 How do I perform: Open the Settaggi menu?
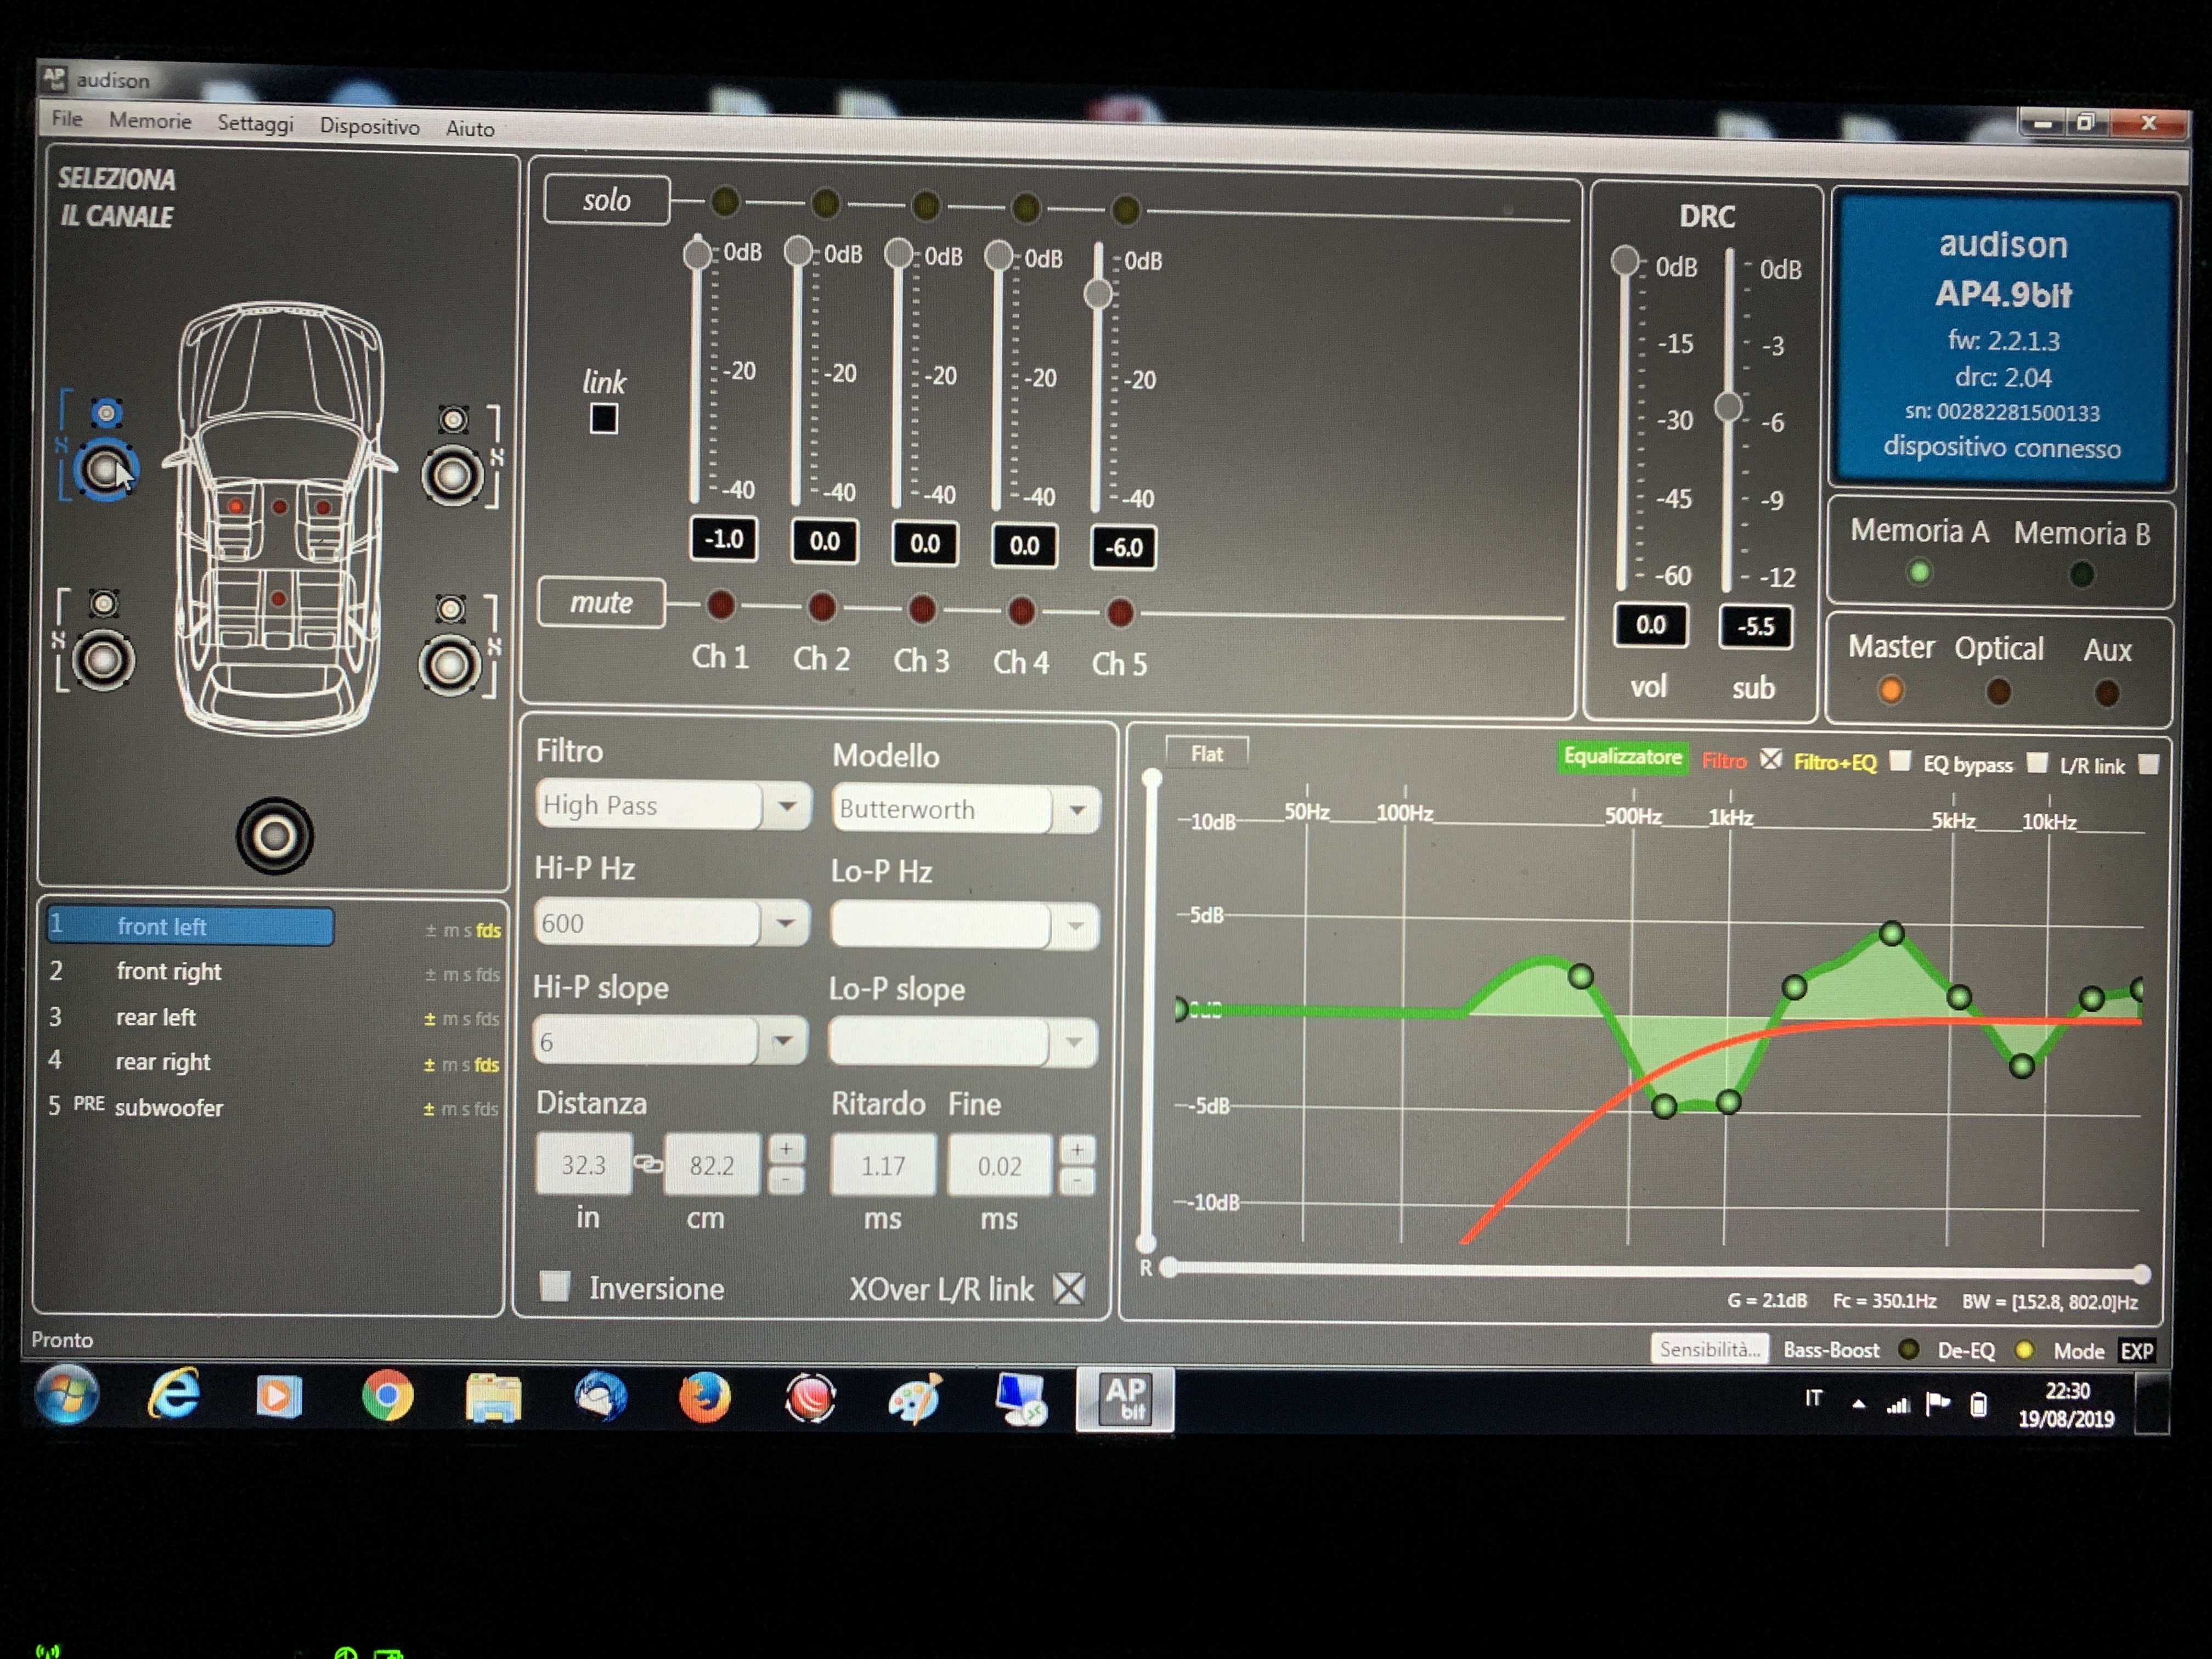(x=256, y=123)
